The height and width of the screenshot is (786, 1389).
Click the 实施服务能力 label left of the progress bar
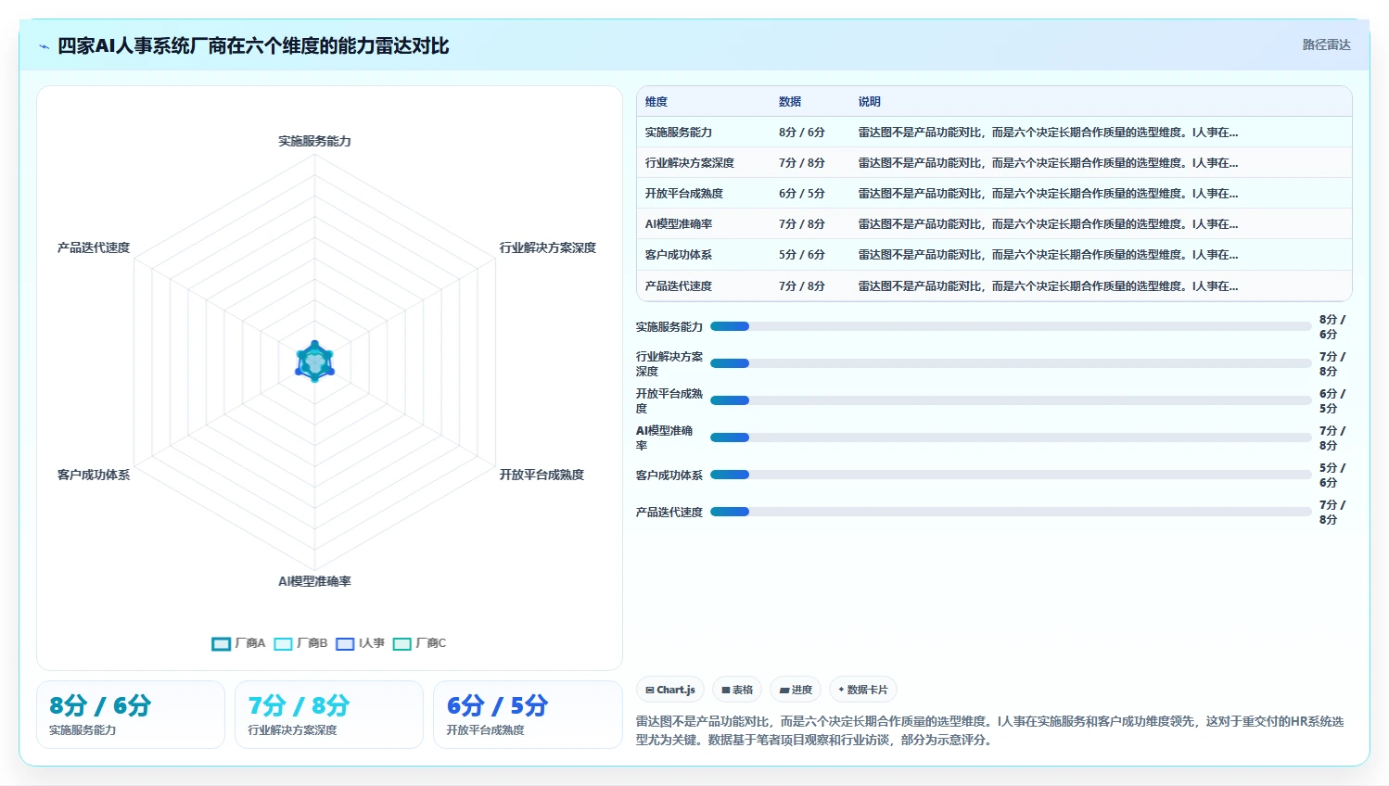[669, 327]
